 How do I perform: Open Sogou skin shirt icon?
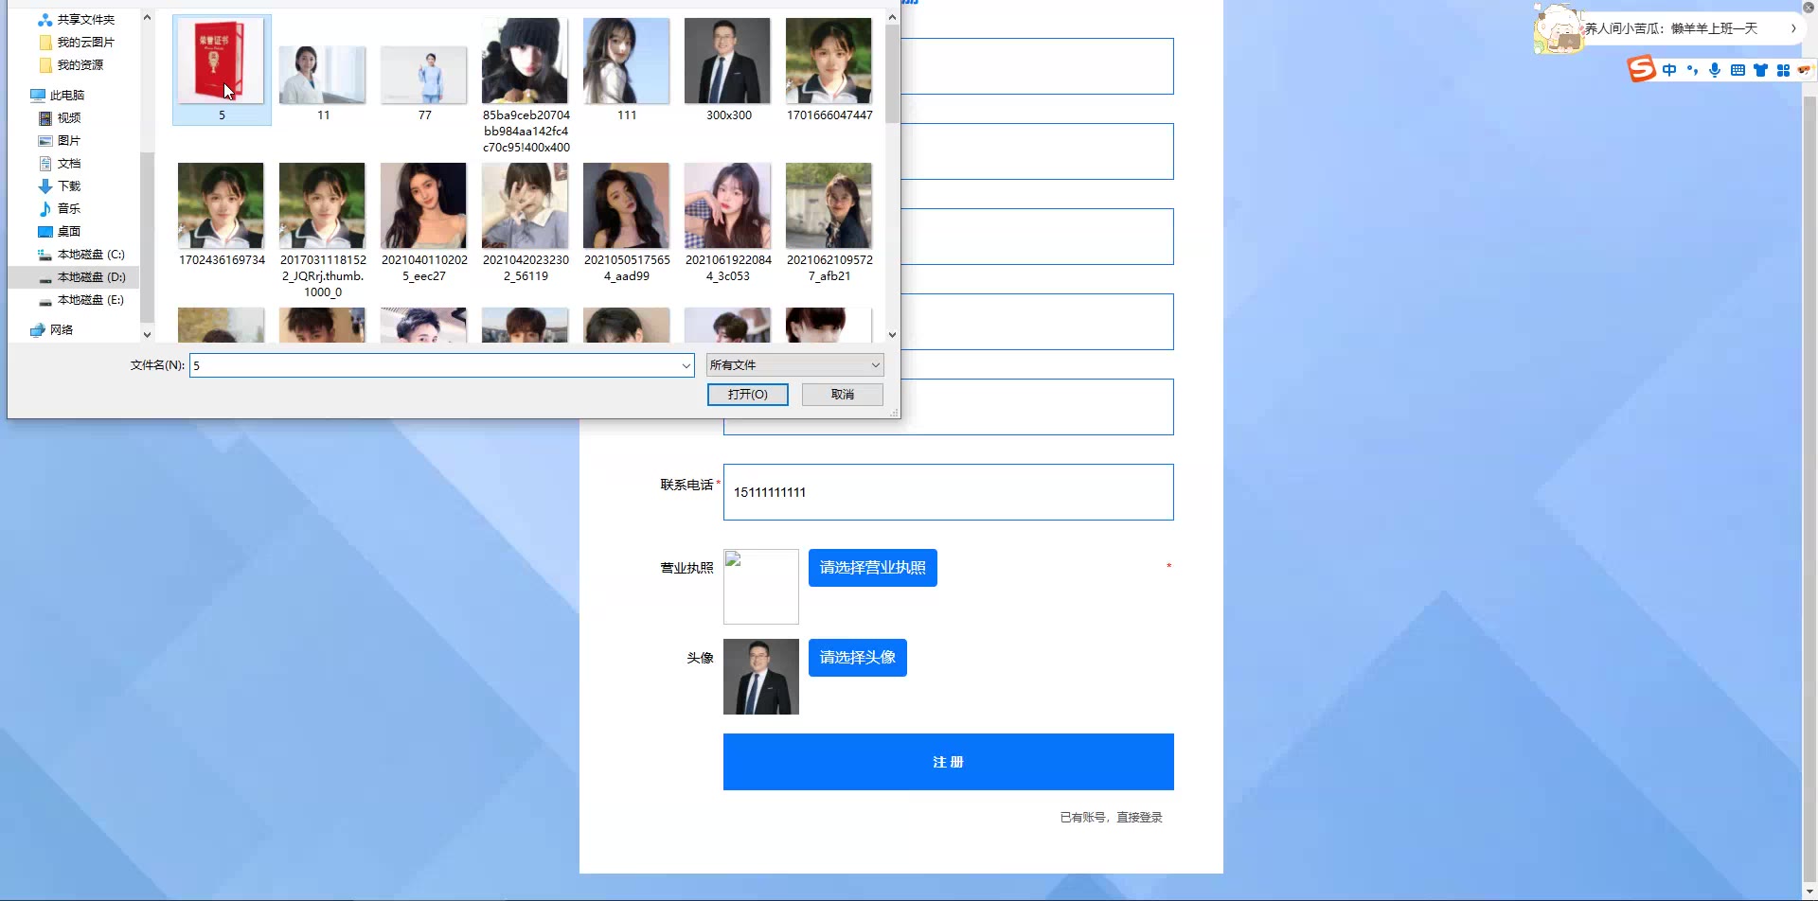(x=1760, y=70)
